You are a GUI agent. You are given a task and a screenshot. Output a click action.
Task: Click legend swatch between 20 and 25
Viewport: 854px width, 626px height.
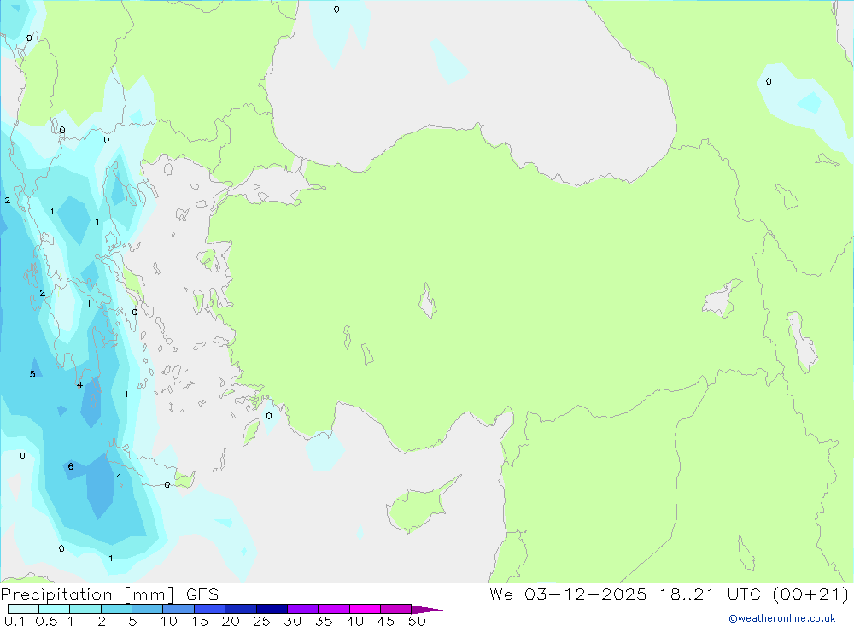[x=240, y=609]
